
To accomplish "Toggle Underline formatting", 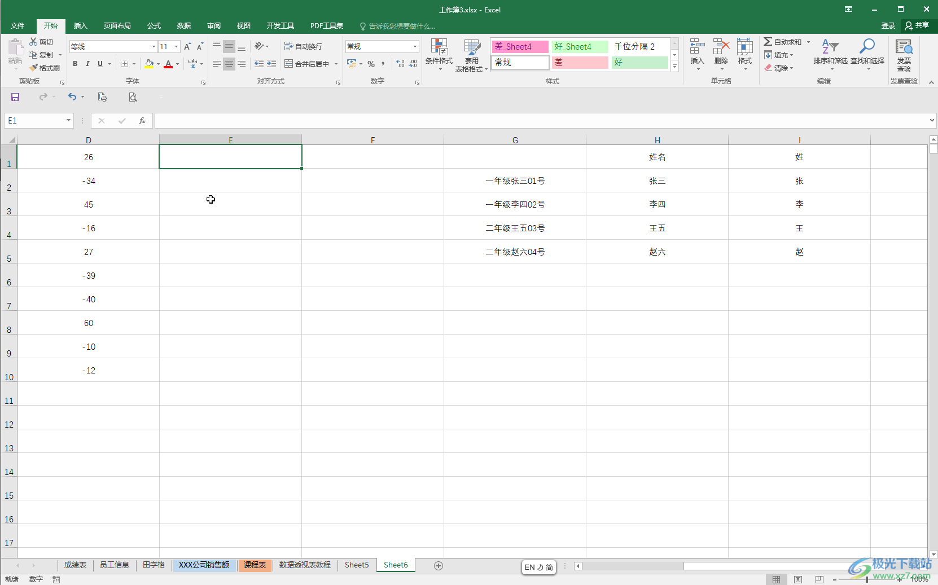I will point(100,64).
